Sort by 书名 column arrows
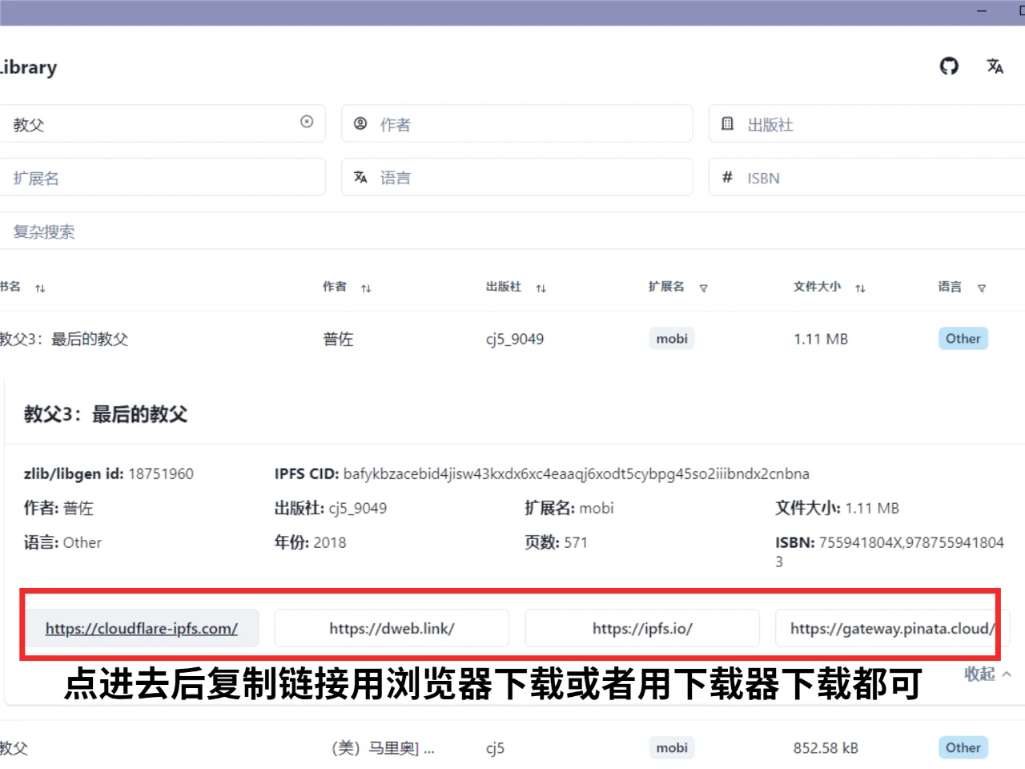This screenshot has width=1025, height=769. click(x=40, y=288)
